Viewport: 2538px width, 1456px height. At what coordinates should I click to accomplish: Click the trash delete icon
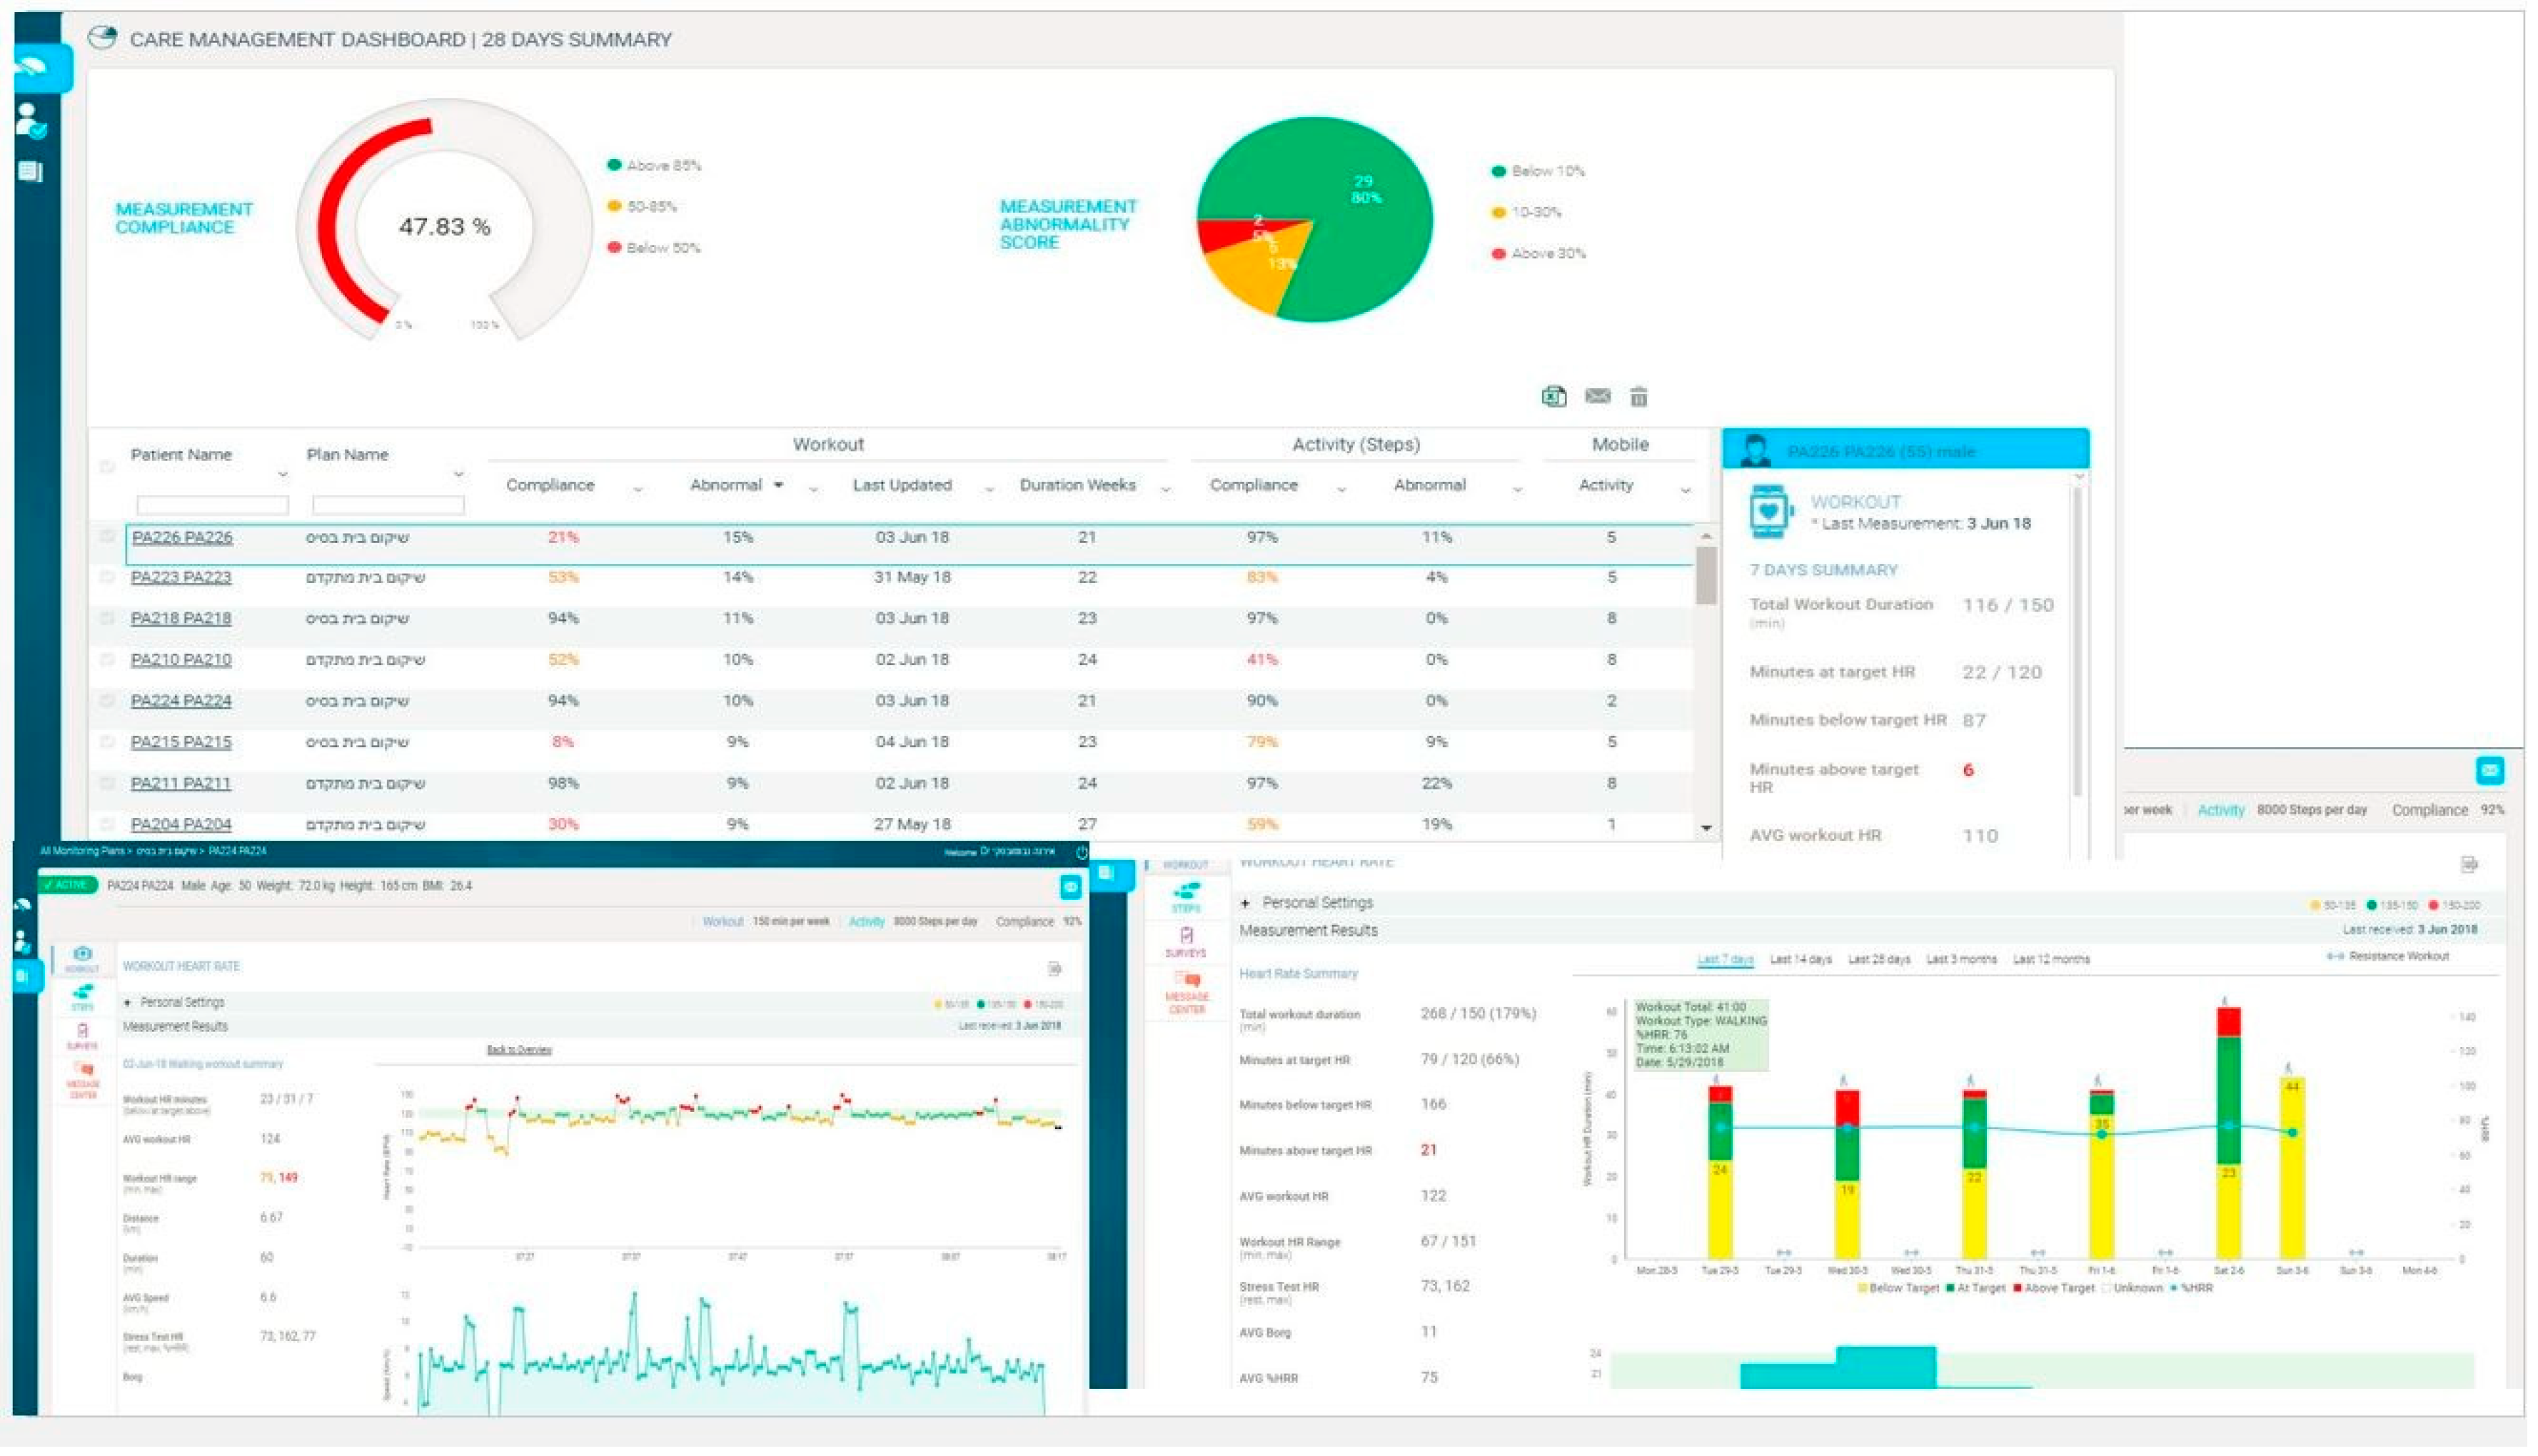(1638, 398)
